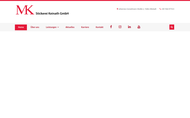The image size is (190, 118).
Task: Open the LinkedIn page icon
Action: (129, 27)
